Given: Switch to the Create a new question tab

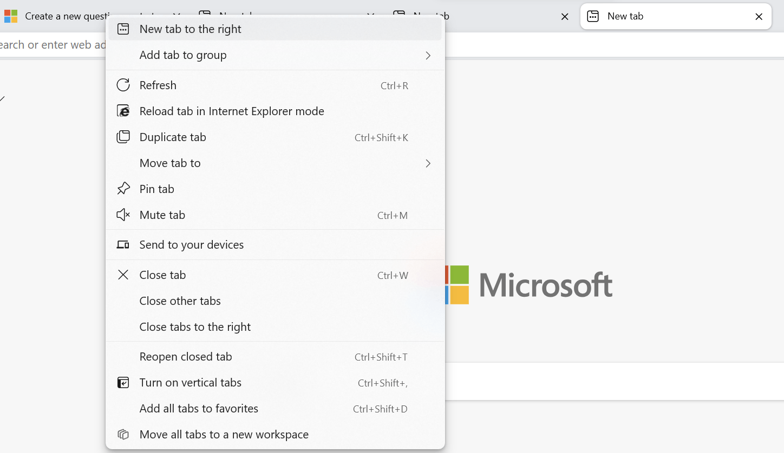Looking at the screenshot, I should (x=54, y=16).
